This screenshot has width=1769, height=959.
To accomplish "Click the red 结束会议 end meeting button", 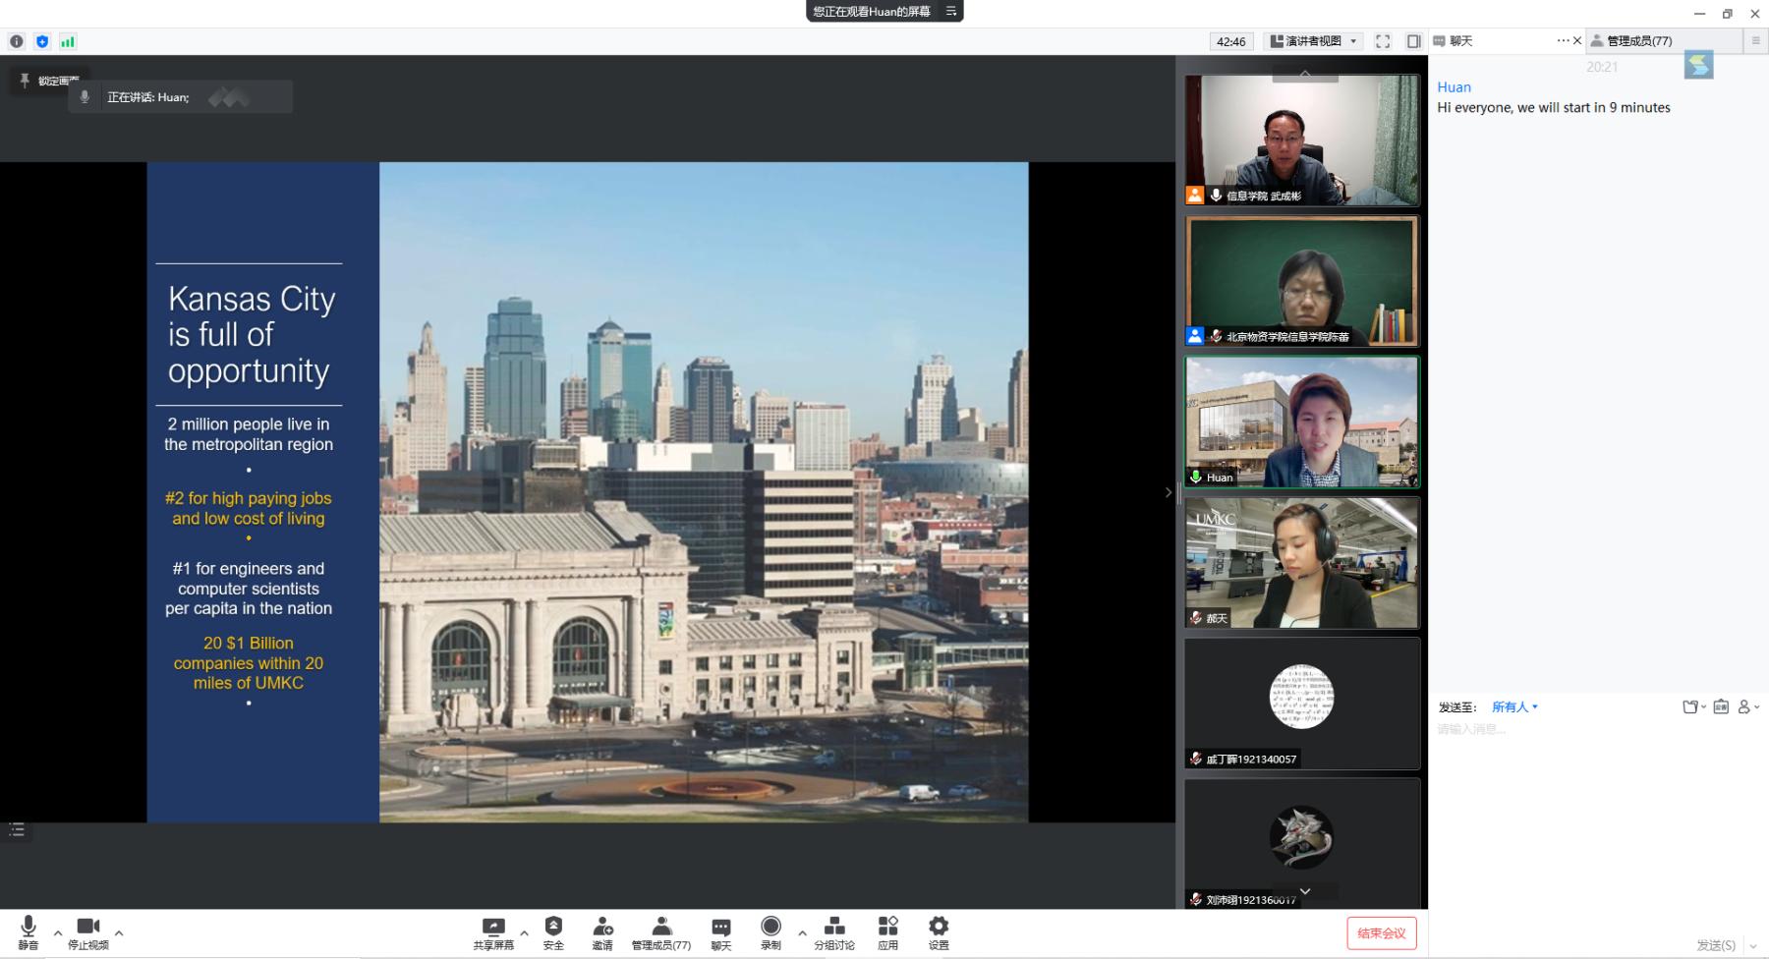I will pos(1381,933).
